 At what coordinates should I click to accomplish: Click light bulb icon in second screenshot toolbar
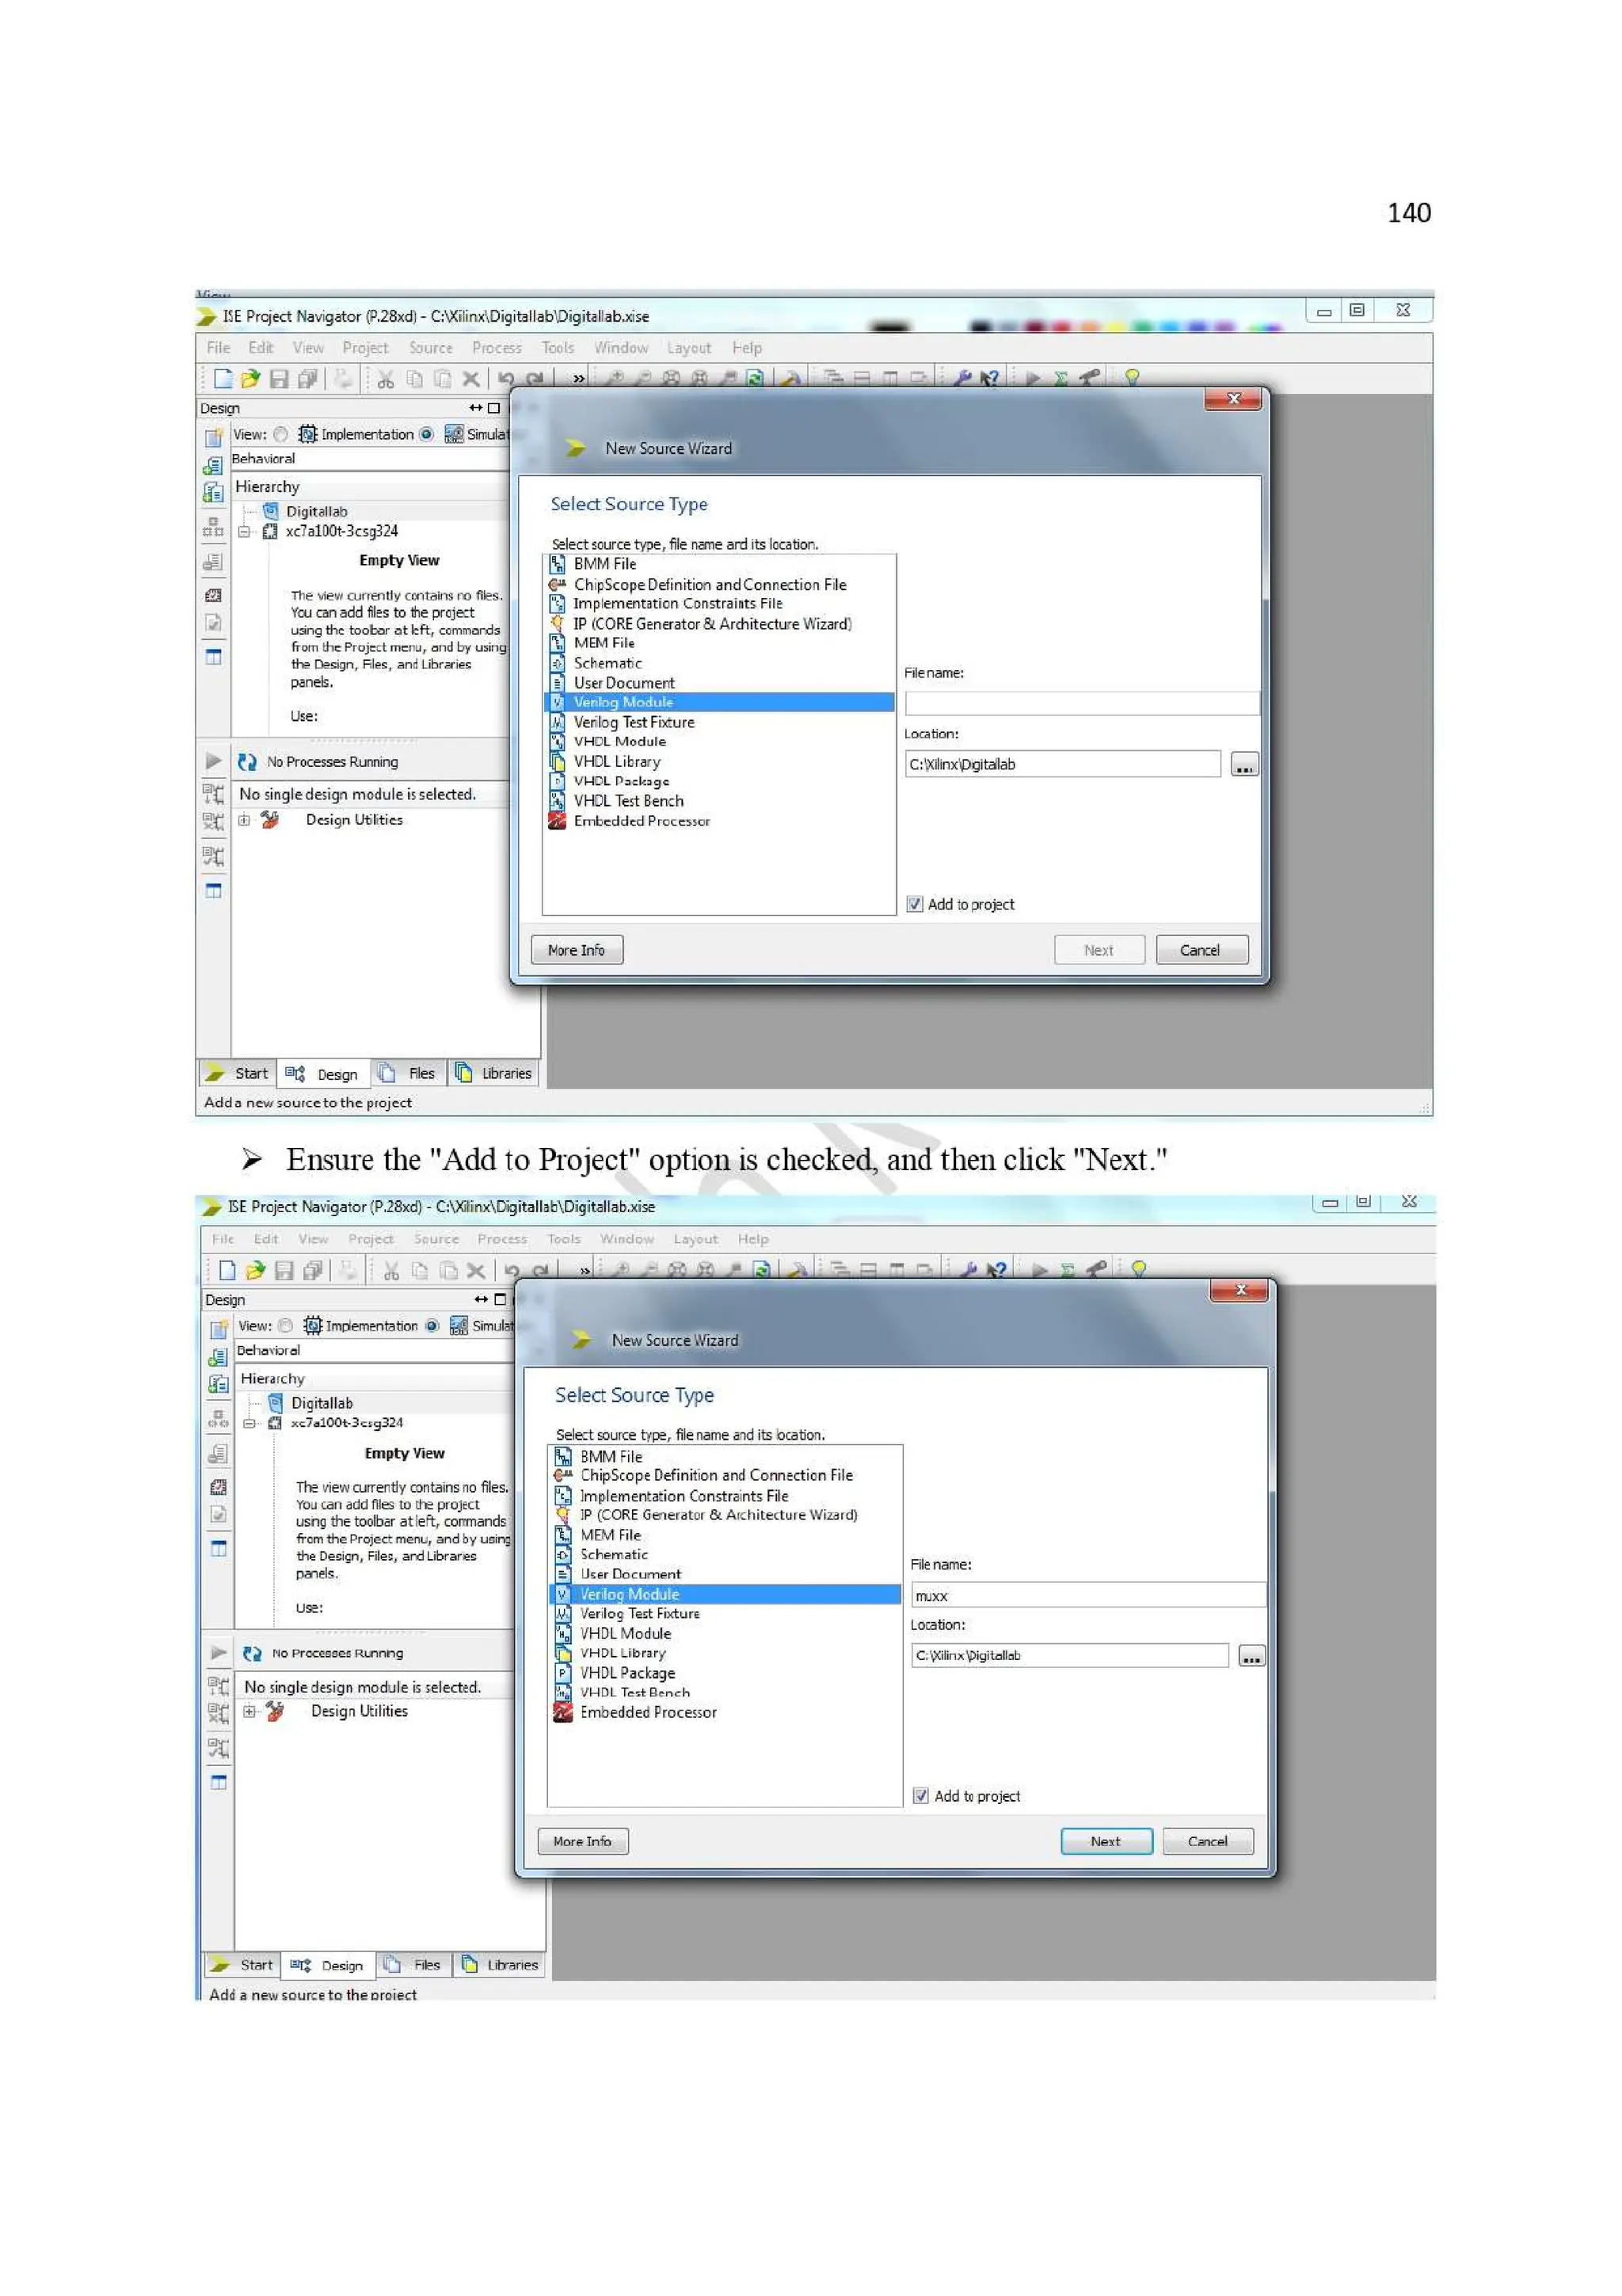(1138, 1269)
